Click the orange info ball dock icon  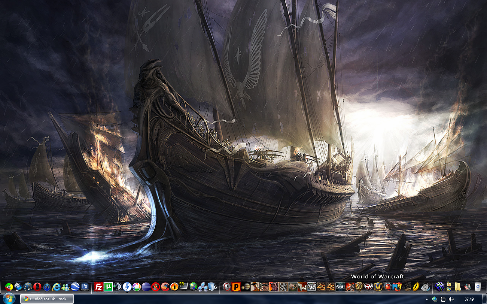pos(174,287)
